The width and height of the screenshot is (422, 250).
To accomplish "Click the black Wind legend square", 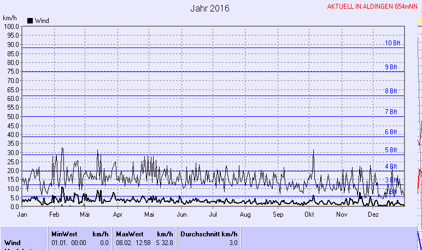I will point(30,21).
